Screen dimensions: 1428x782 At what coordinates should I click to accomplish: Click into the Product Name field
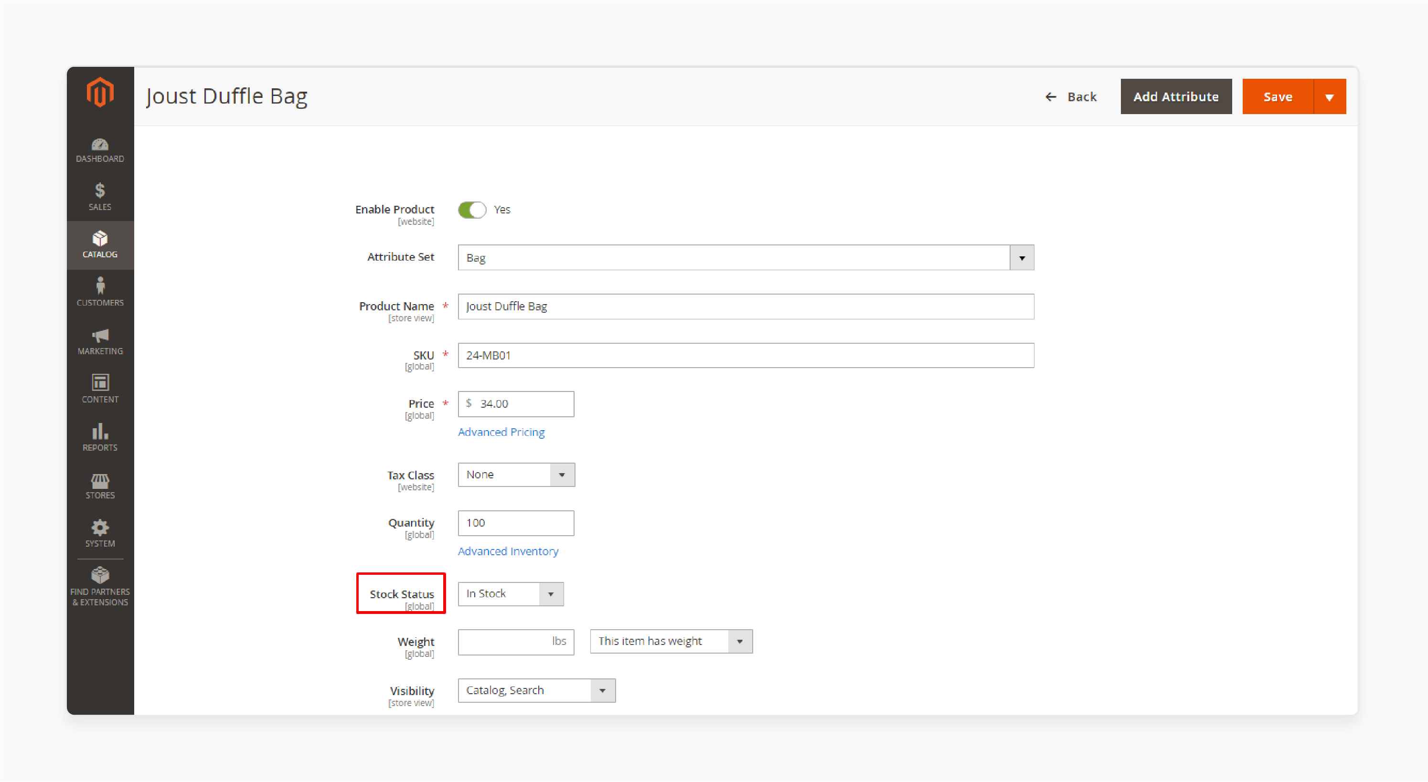[x=746, y=306]
